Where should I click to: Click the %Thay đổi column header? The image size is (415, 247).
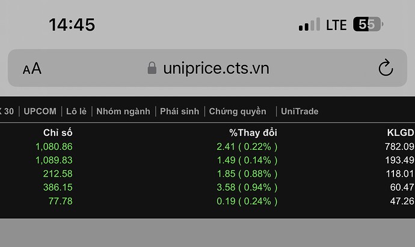coord(253,132)
